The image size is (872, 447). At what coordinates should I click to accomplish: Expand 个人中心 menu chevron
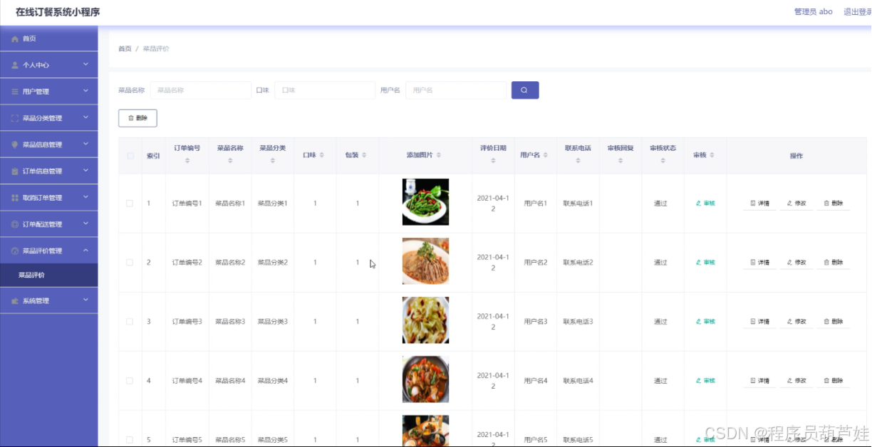85,64
